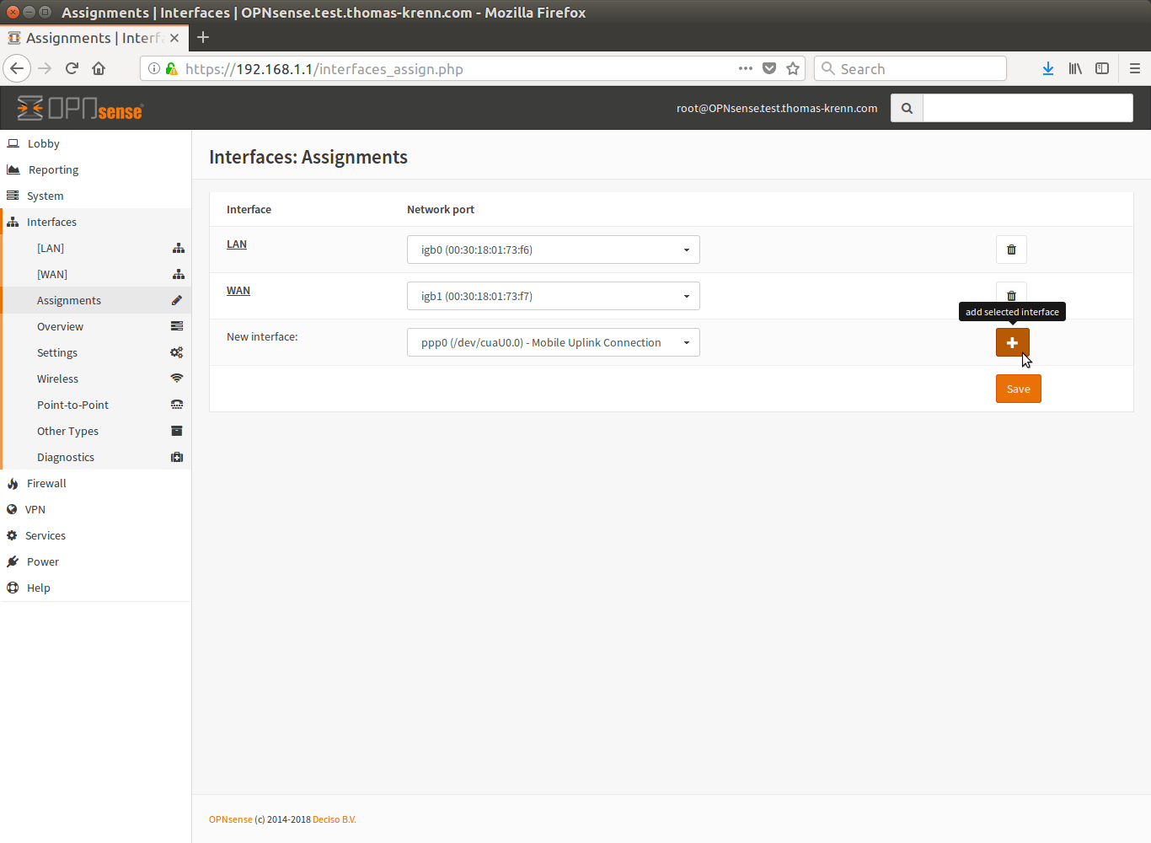Expand the New interface port dropdown
1151x843 pixels.
pyautogui.click(x=553, y=342)
